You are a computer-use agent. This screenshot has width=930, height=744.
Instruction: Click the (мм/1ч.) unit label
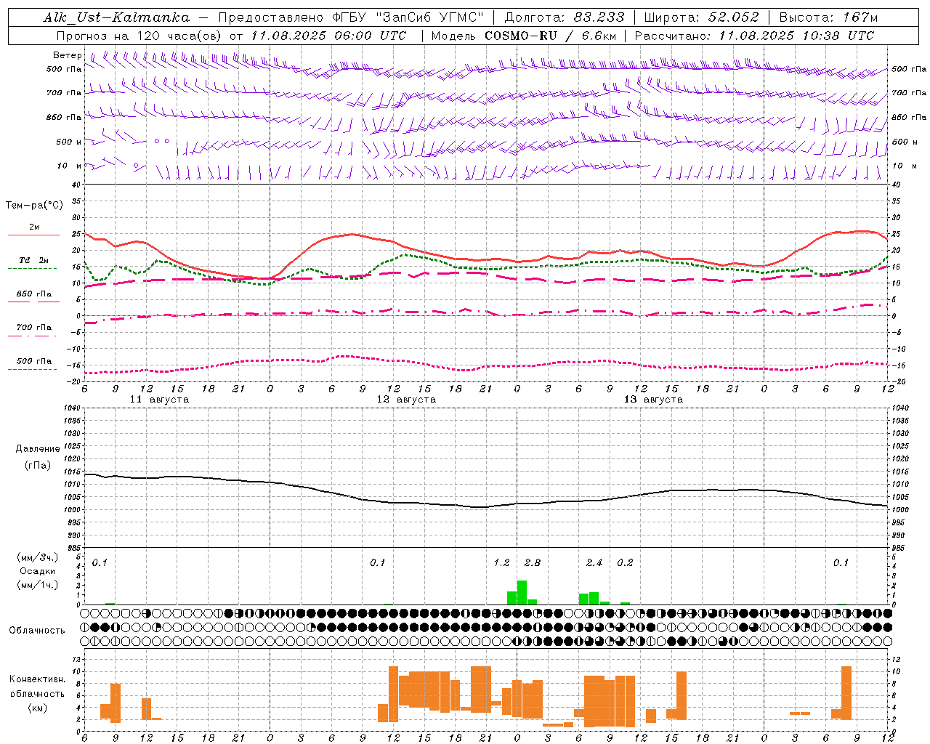37,585
